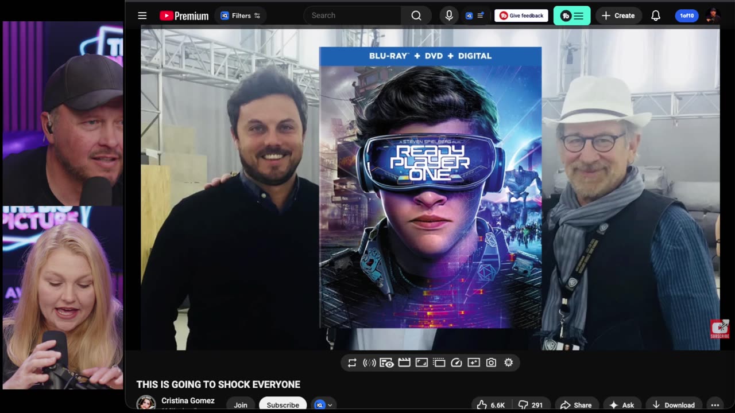This screenshot has width=735, height=413.
Task: Expand the vidIQ dropdown beside Subscribe
Action: pos(324,405)
